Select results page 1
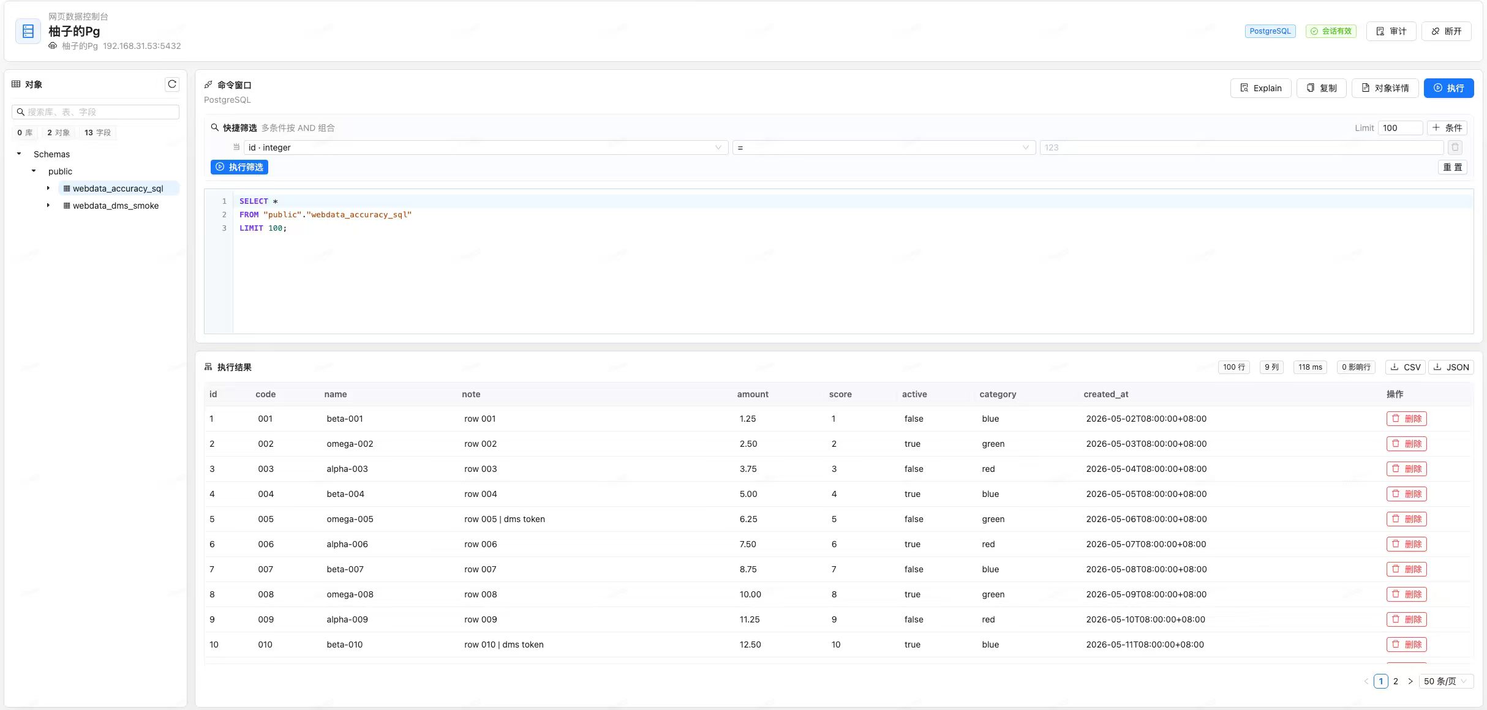The image size is (1487, 710). coord(1381,681)
